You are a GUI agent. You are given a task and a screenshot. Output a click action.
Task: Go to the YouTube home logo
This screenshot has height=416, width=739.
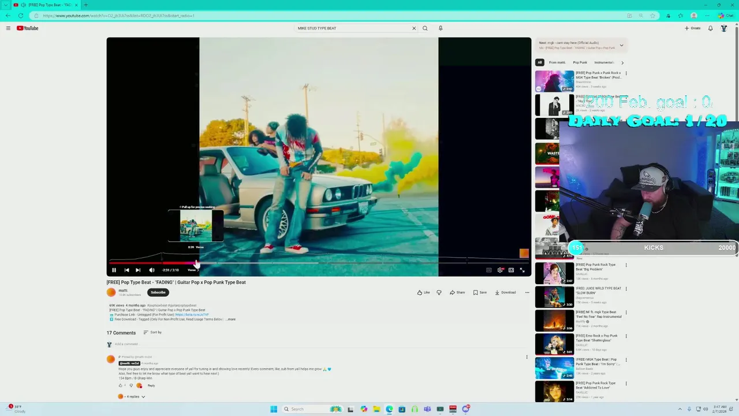(x=27, y=28)
